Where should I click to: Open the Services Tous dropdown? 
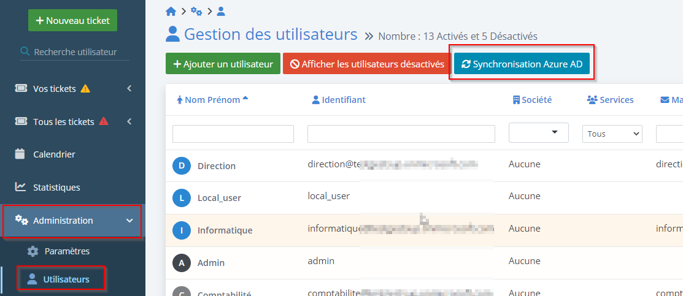[612, 134]
